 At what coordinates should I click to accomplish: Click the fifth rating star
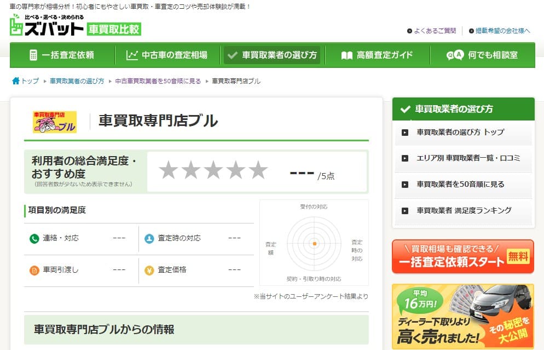pyautogui.click(x=258, y=170)
